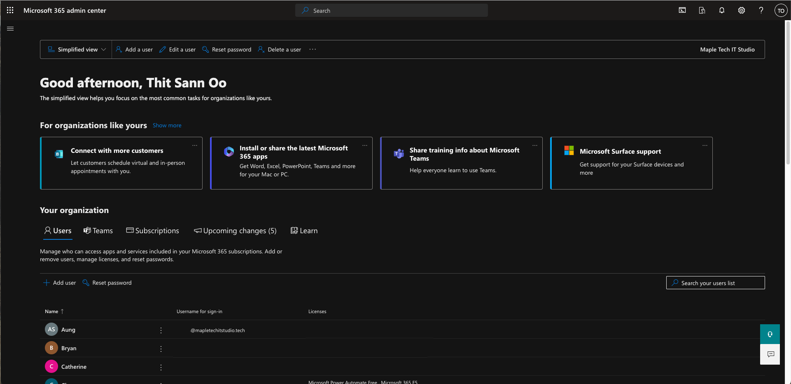This screenshot has width=791, height=384.
Task: Click the Licenses column header
Action: click(317, 311)
